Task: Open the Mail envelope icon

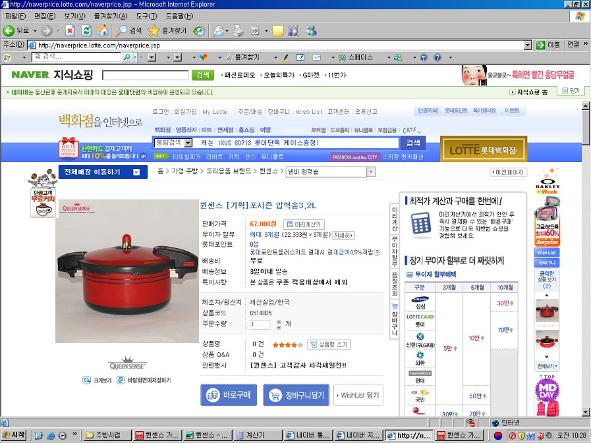Action: (218, 31)
